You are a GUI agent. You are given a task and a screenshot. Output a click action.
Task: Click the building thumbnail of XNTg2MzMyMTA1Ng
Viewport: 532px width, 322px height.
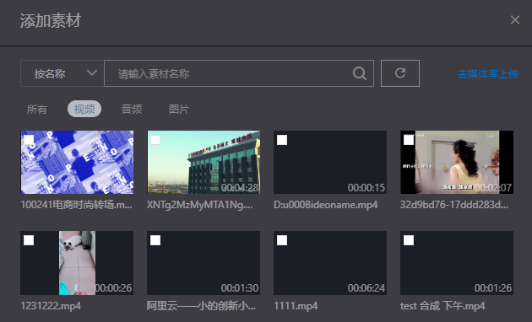pyautogui.click(x=204, y=162)
